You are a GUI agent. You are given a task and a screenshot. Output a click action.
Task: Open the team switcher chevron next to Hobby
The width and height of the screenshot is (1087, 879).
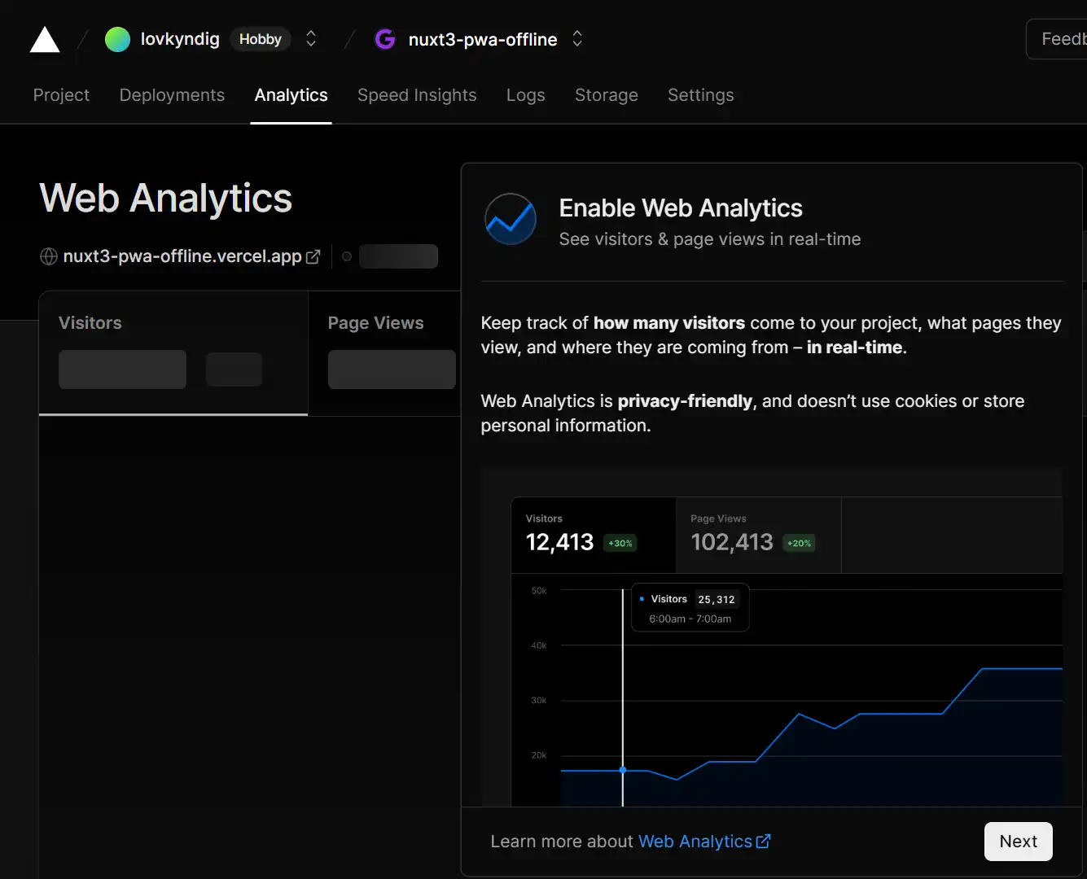coord(311,38)
